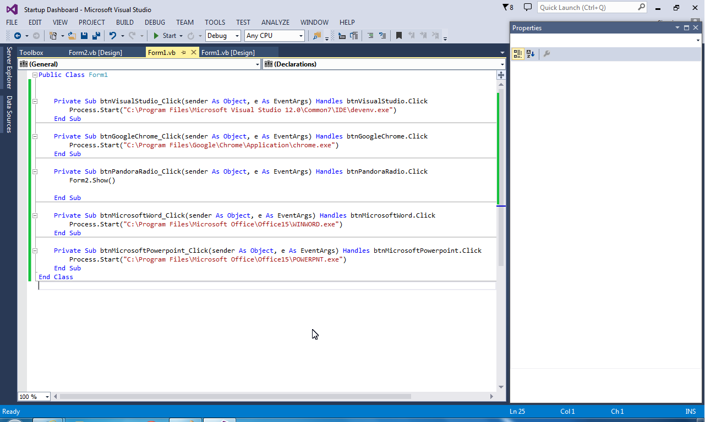Open Property Pages with the wrench icon
This screenshot has width=705, height=422.
click(547, 53)
